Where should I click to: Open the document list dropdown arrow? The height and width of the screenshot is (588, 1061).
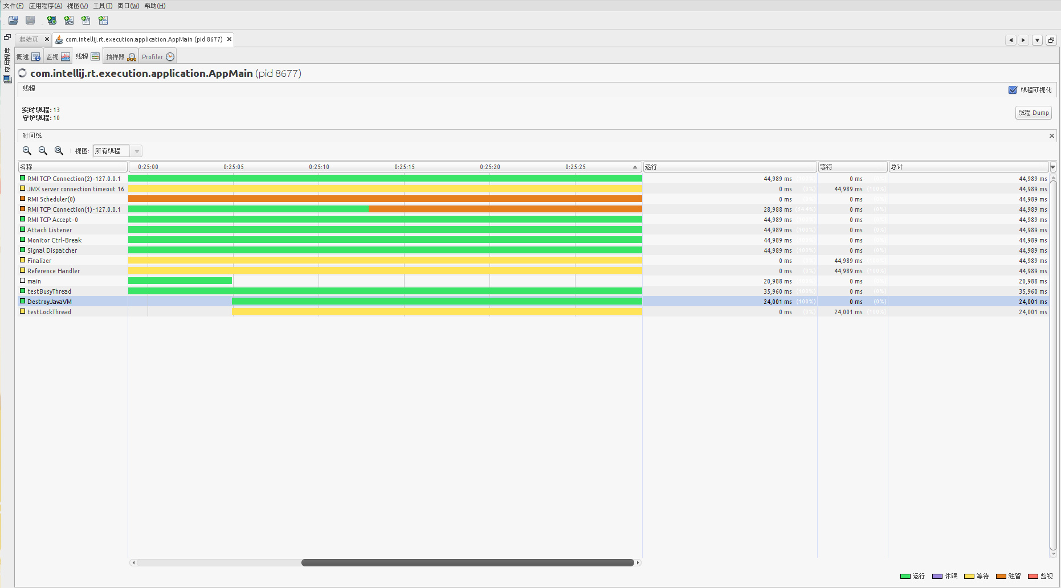point(1038,40)
